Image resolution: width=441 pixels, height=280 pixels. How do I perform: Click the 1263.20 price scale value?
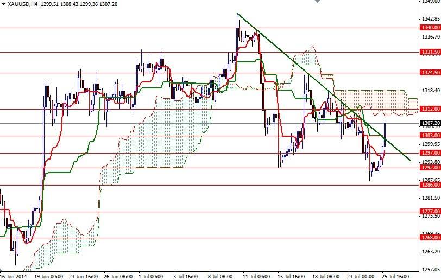click(431, 251)
